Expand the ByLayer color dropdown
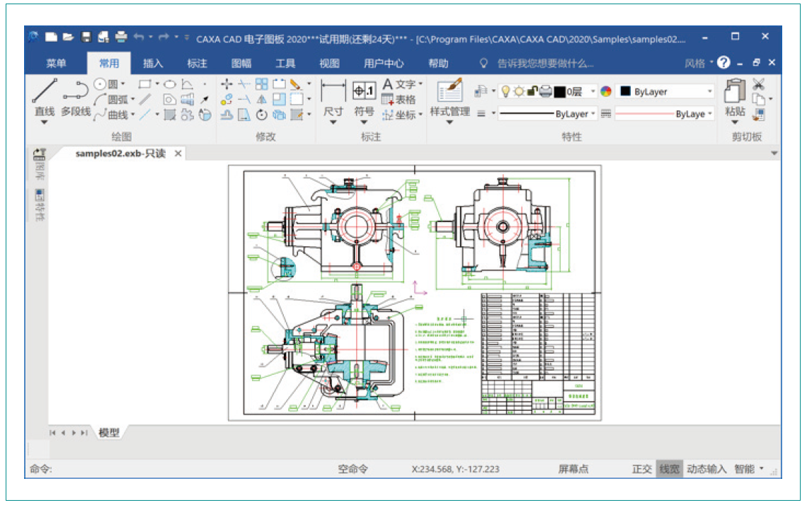Image resolution: width=807 pixels, height=505 pixels. click(x=710, y=91)
